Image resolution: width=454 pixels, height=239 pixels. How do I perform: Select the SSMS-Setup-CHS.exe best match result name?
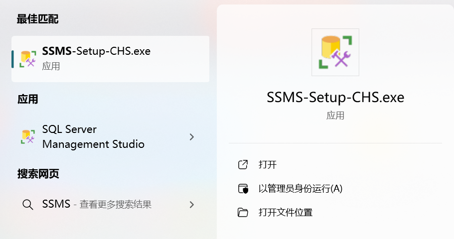(96, 51)
